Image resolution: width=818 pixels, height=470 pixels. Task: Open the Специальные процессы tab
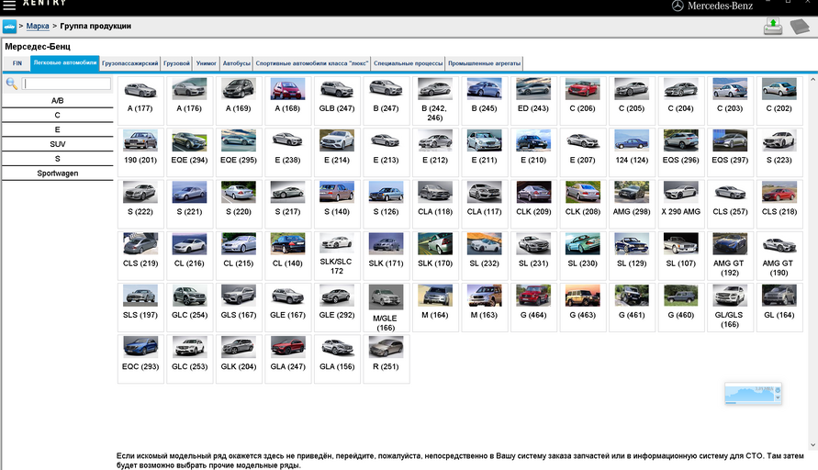pyautogui.click(x=408, y=63)
